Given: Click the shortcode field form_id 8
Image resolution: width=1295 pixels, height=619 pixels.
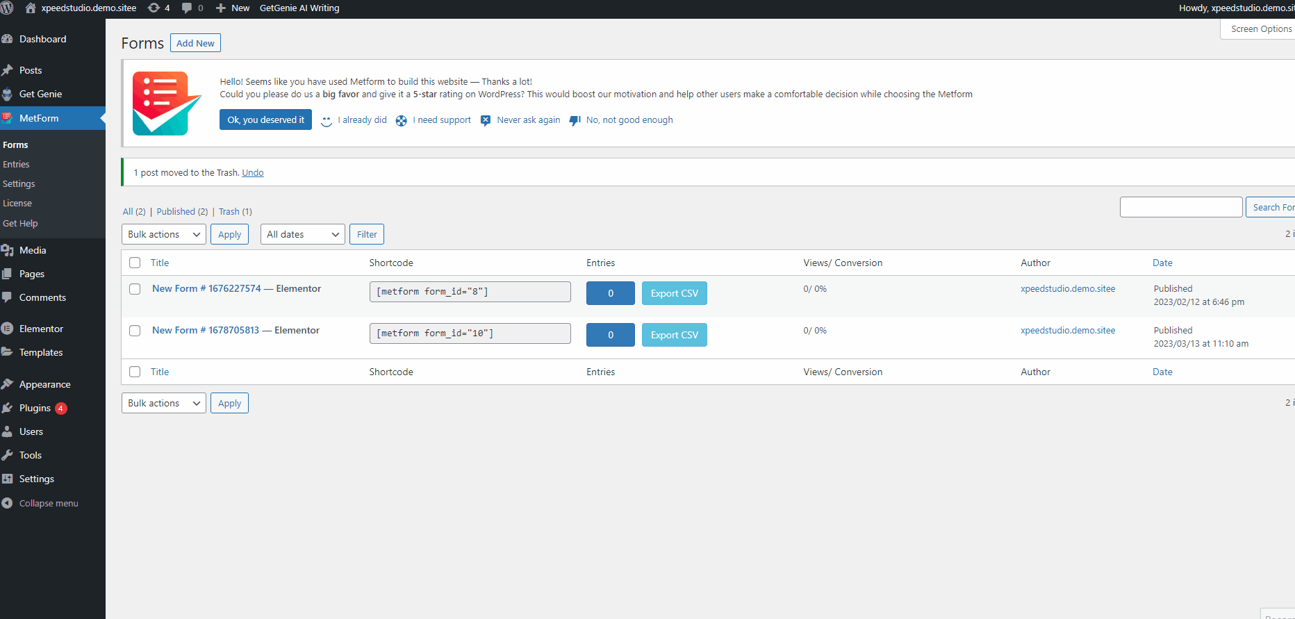Looking at the screenshot, I should (x=470, y=292).
